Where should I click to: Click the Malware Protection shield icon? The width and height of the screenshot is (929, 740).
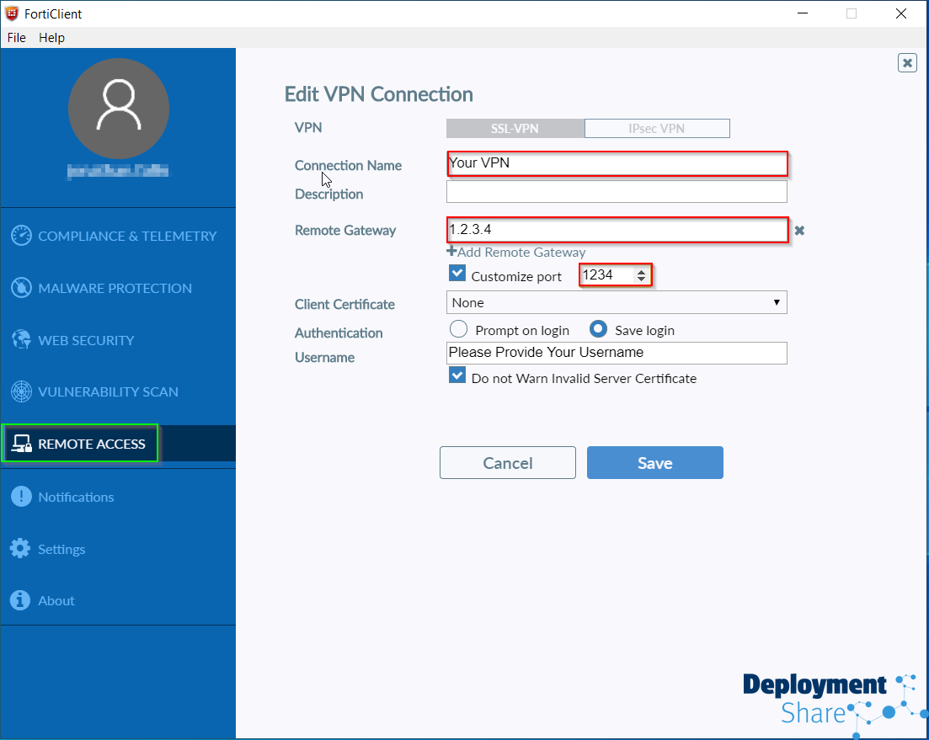click(21, 288)
